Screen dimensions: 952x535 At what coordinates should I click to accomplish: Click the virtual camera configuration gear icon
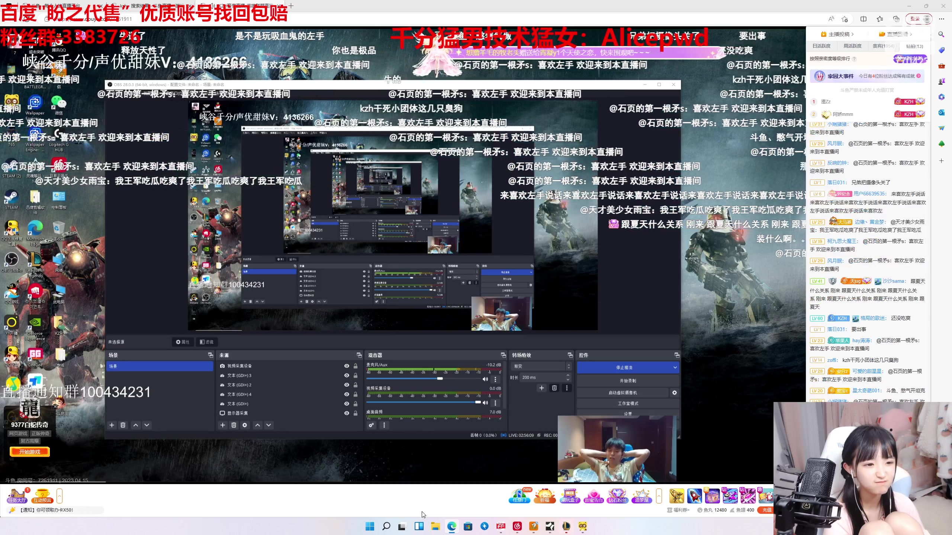(x=675, y=393)
